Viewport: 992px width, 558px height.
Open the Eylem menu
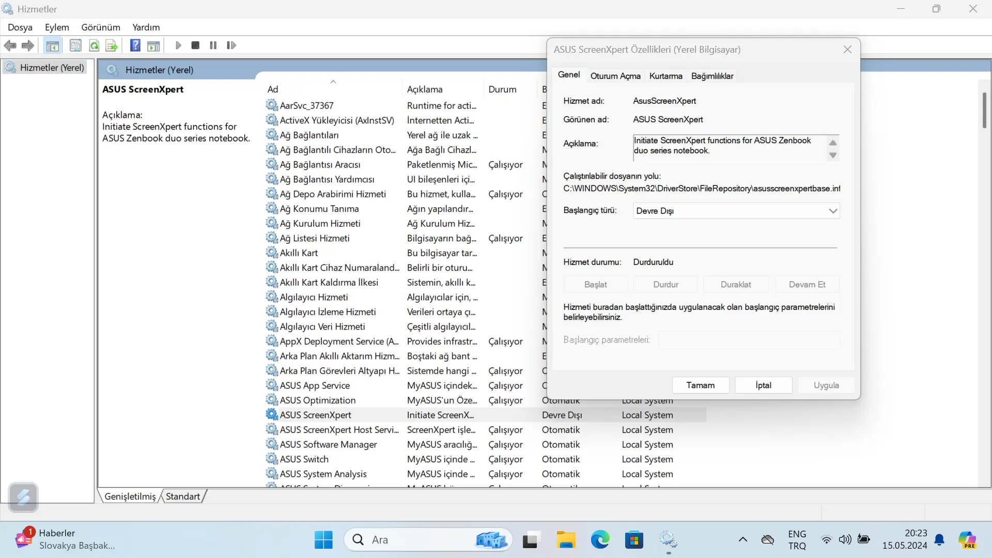57,27
